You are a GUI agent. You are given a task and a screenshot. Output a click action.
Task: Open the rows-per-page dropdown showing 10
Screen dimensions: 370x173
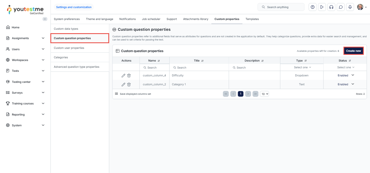point(264,94)
